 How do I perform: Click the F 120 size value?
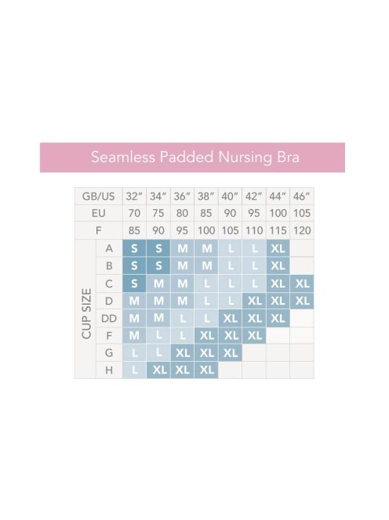(x=302, y=230)
